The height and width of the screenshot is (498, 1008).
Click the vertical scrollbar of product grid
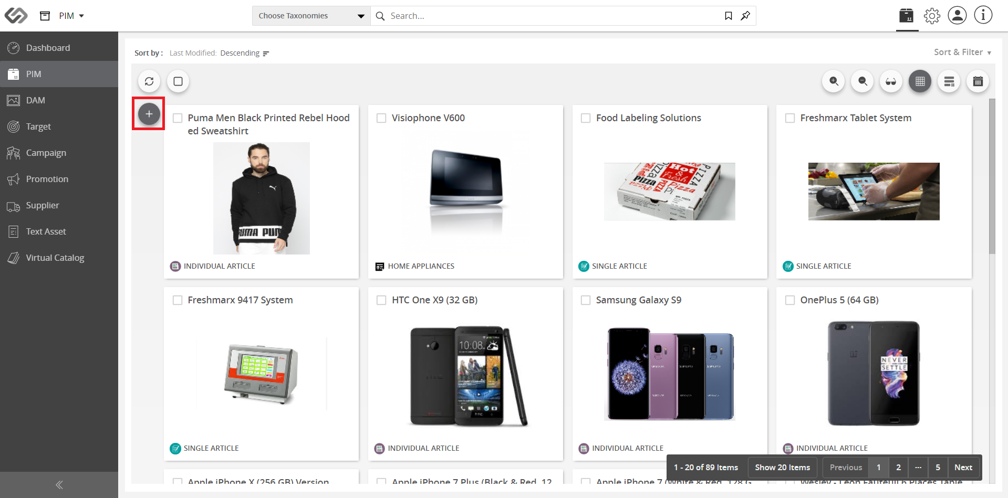[992, 176]
